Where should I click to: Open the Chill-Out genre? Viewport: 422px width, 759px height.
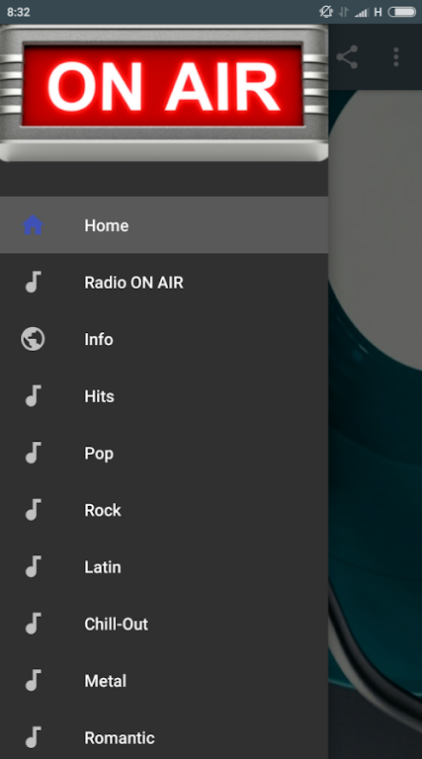pyautogui.click(x=164, y=624)
